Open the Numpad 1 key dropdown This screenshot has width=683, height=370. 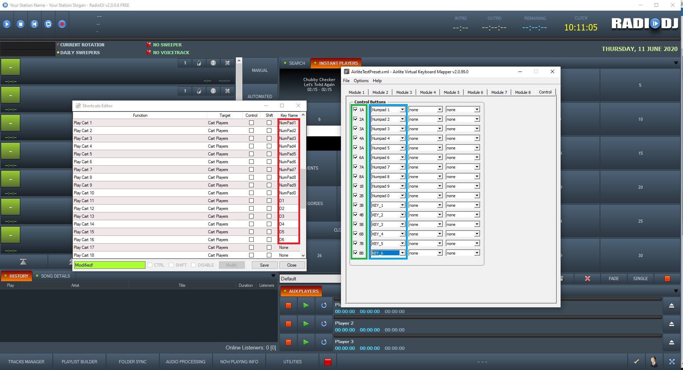click(x=402, y=110)
